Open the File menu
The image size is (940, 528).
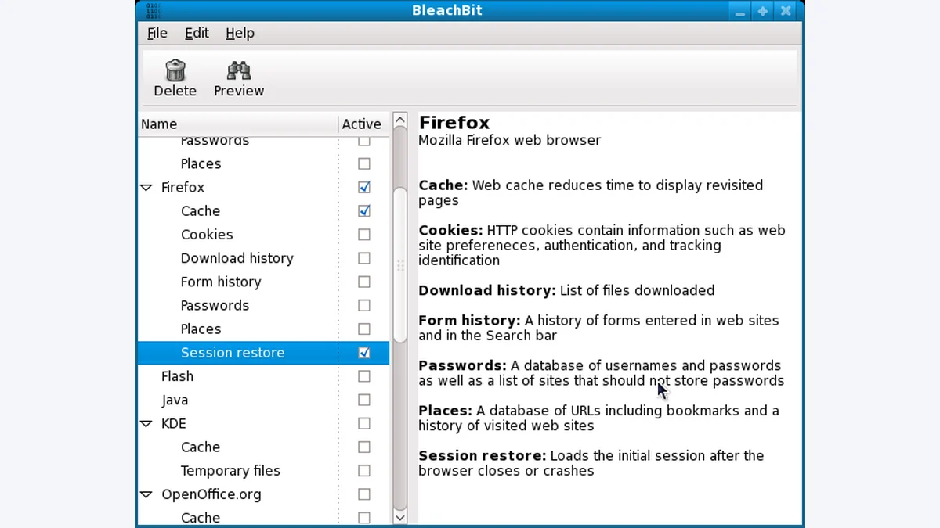pyautogui.click(x=157, y=33)
